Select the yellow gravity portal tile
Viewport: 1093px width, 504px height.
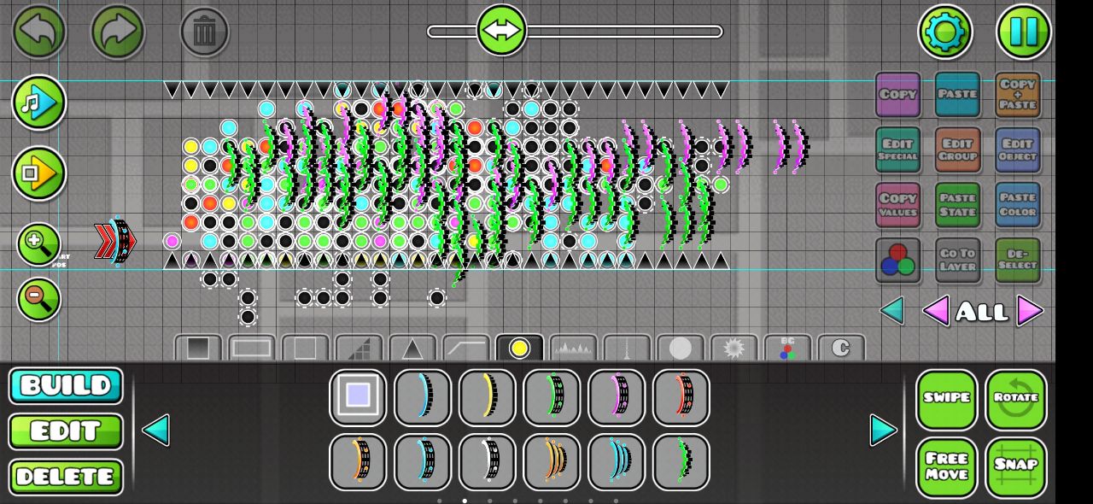tap(488, 397)
